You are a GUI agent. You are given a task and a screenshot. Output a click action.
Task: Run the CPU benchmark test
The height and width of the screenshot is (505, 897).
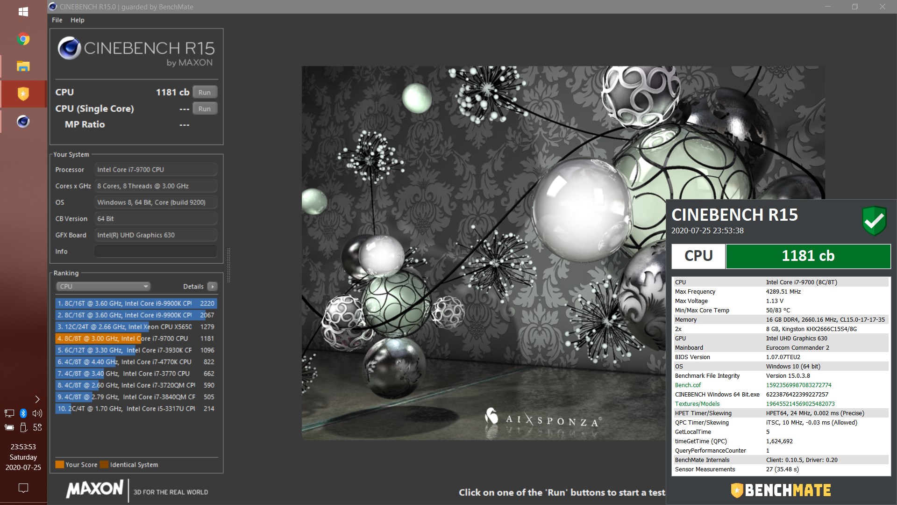(x=205, y=93)
